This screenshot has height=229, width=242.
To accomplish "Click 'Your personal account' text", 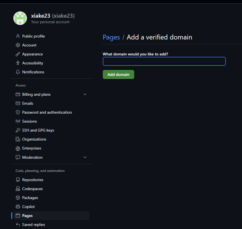I will [x=50, y=22].
